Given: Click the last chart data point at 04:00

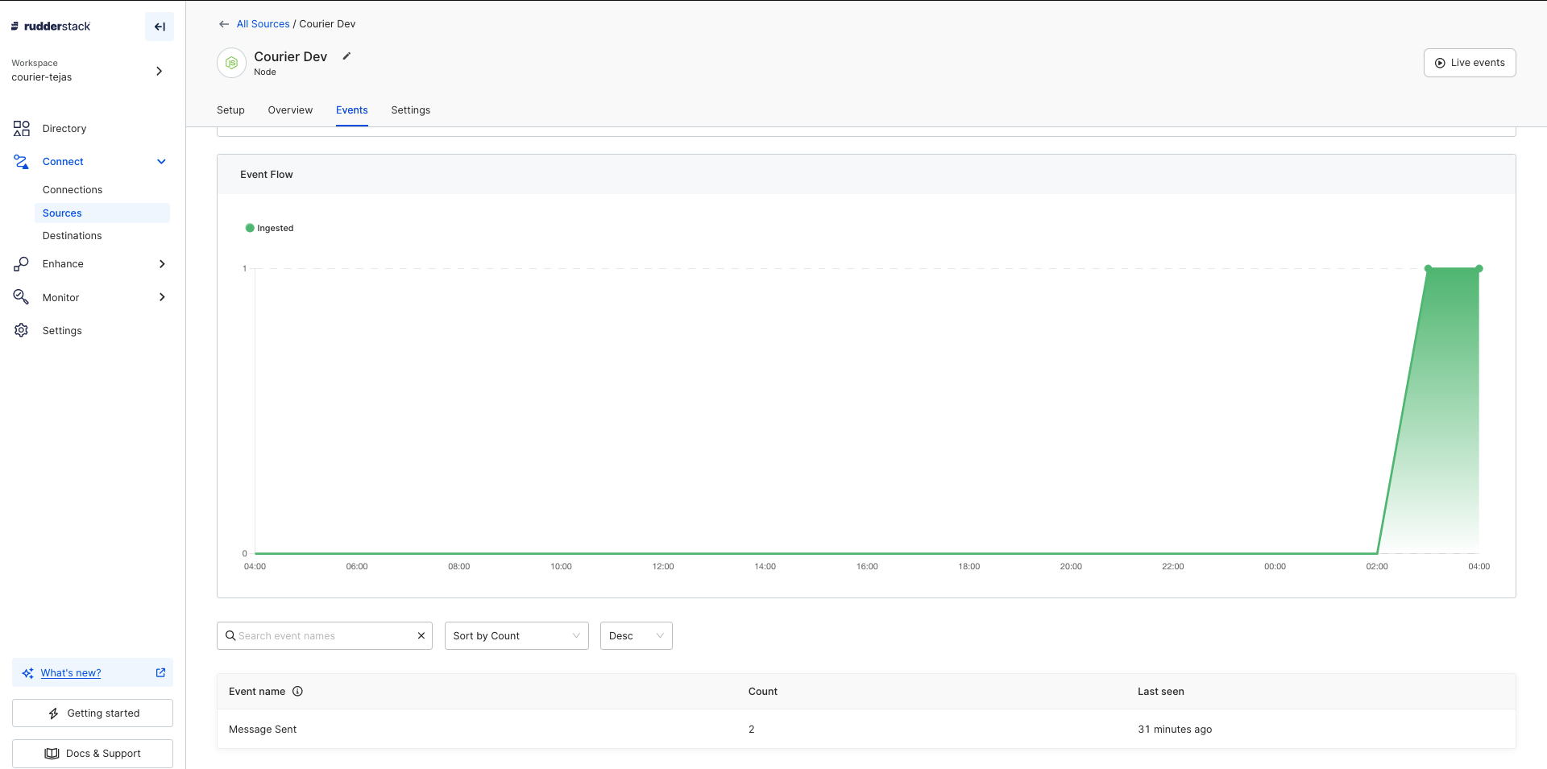Looking at the screenshot, I should 1479,268.
